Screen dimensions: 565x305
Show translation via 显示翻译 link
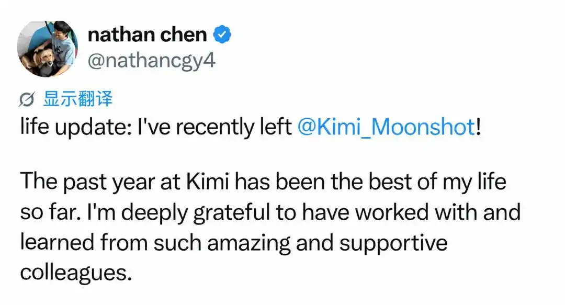(x=77, y=99)
